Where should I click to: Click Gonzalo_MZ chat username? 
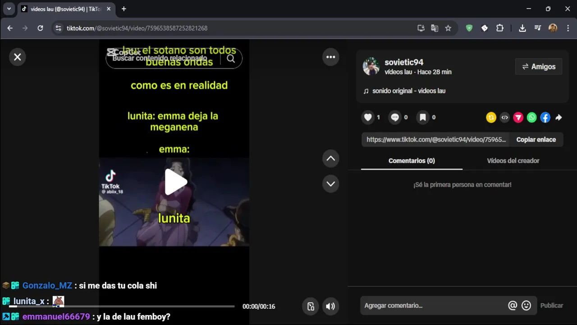point(47,285)
